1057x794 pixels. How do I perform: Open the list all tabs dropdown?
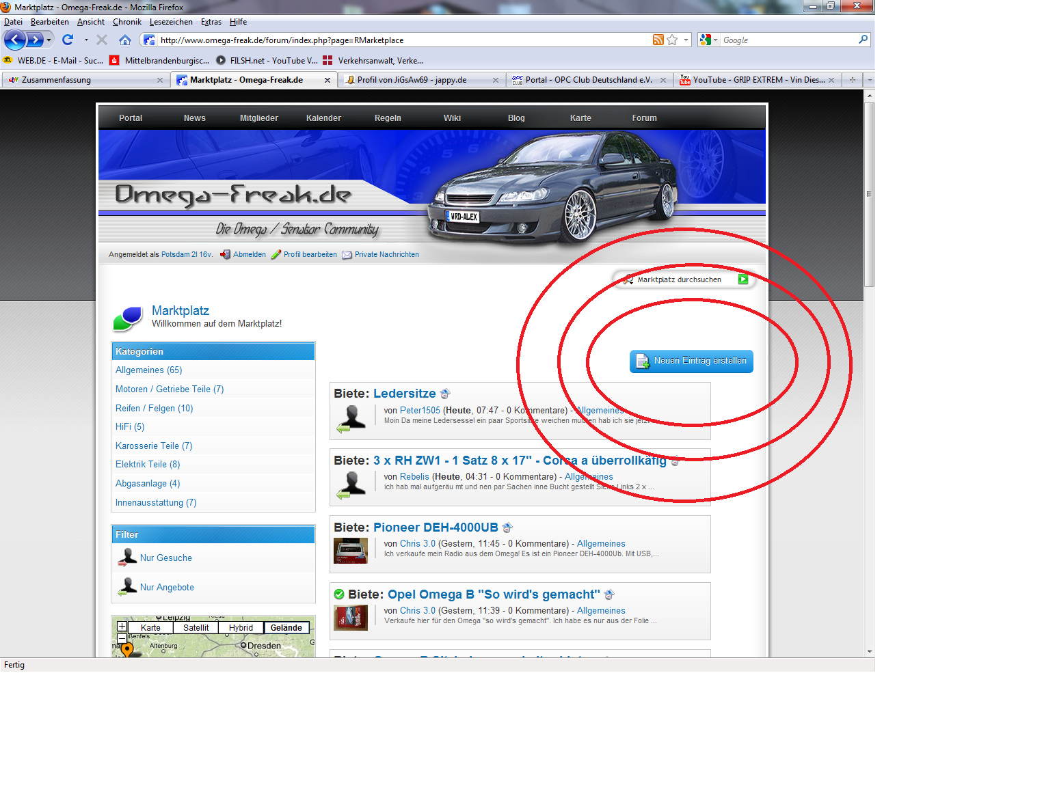click(x=870, y=80)
